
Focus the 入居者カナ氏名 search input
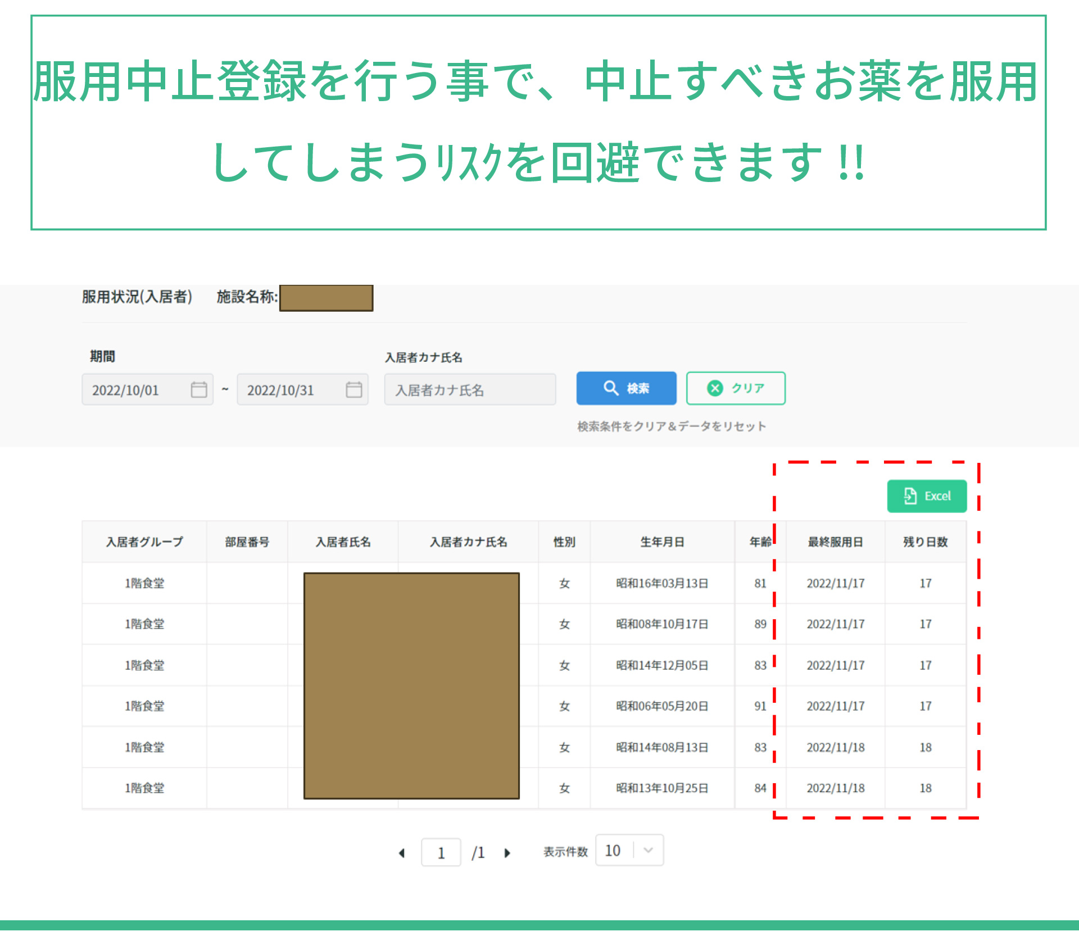(470, 390)
